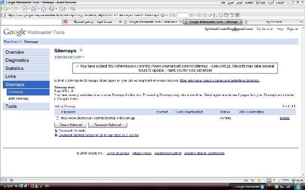Click Download Sitemap details for all sites link
305x190 pixels.
(x=99, y=135)
